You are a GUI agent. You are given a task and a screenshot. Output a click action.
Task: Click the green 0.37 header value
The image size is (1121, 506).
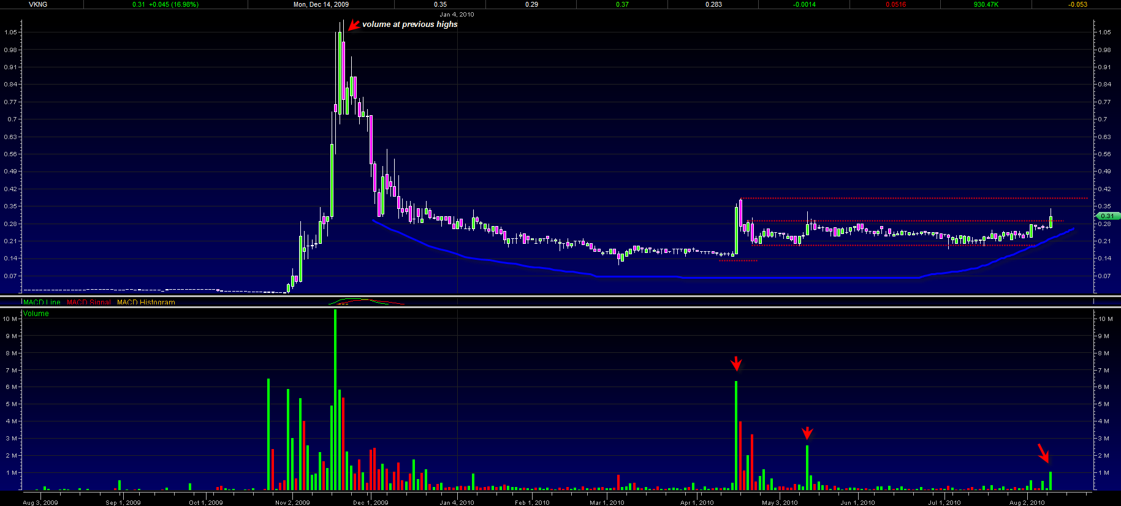coord(622,4)
